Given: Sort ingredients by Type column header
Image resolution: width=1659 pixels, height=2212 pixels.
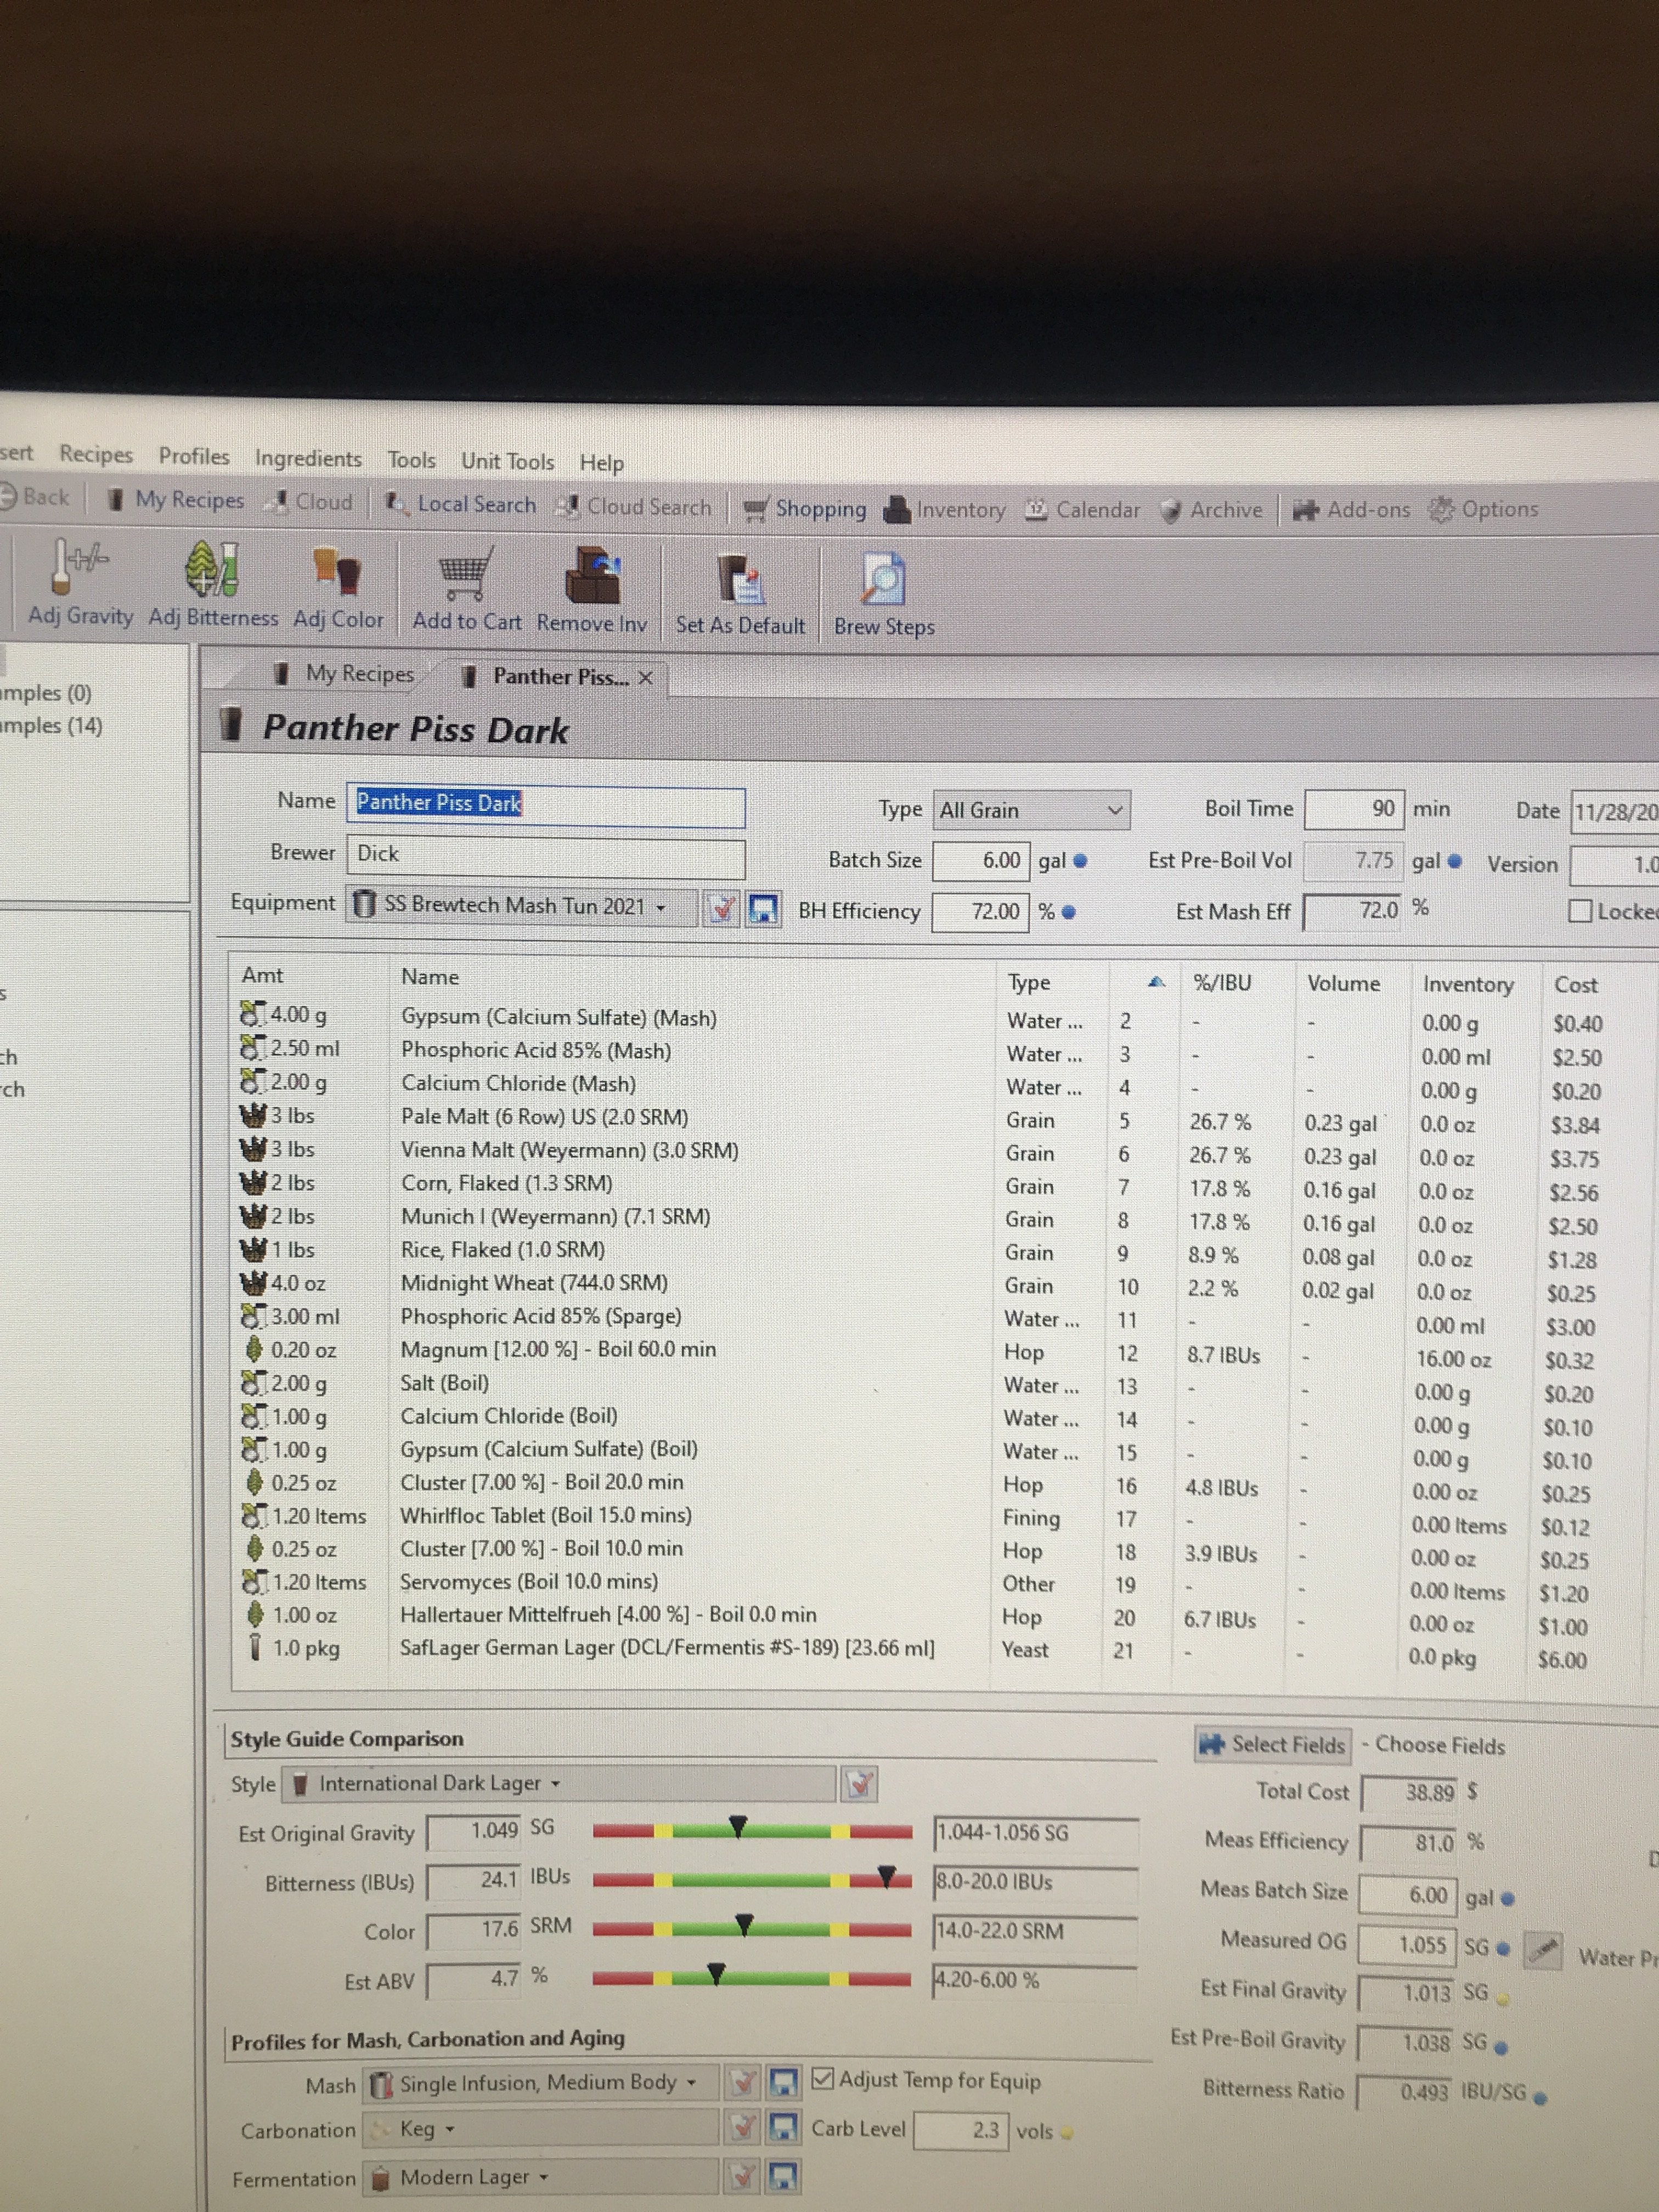Looking at the screenshot, I should click(x=1028, y=983).
